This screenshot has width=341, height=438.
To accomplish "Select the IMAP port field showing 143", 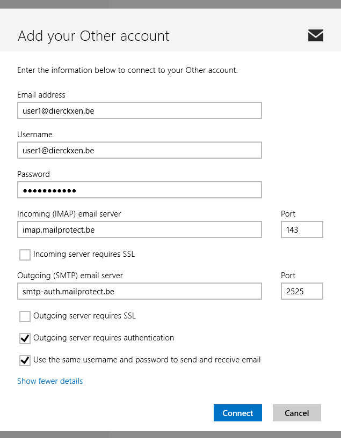I will click(302, 229).
